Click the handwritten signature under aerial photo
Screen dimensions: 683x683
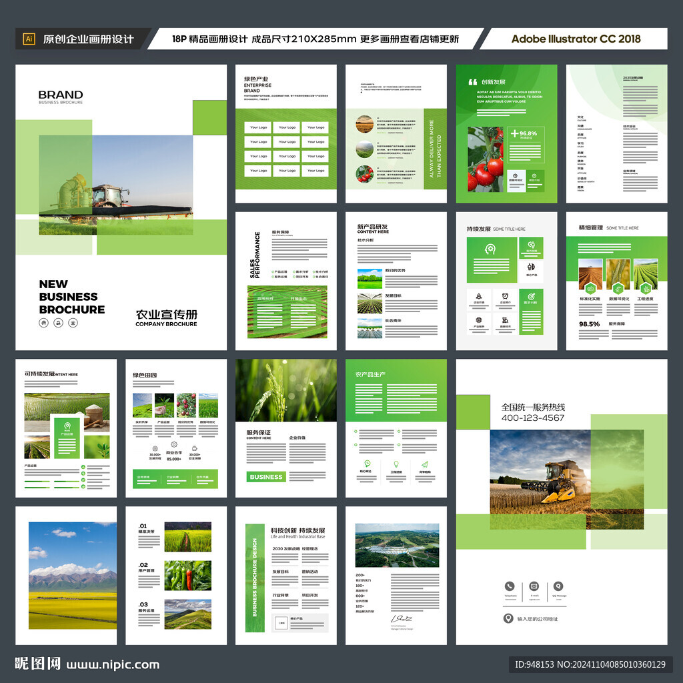401,618
